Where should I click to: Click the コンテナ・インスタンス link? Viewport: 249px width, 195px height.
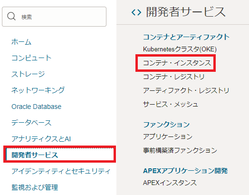click(177, 63)
